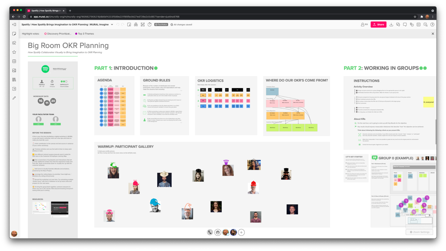The width and height of the screenshot is (446, 251).
Task: Open the images tool in sidebar
Action: click(x=14, y=70)
